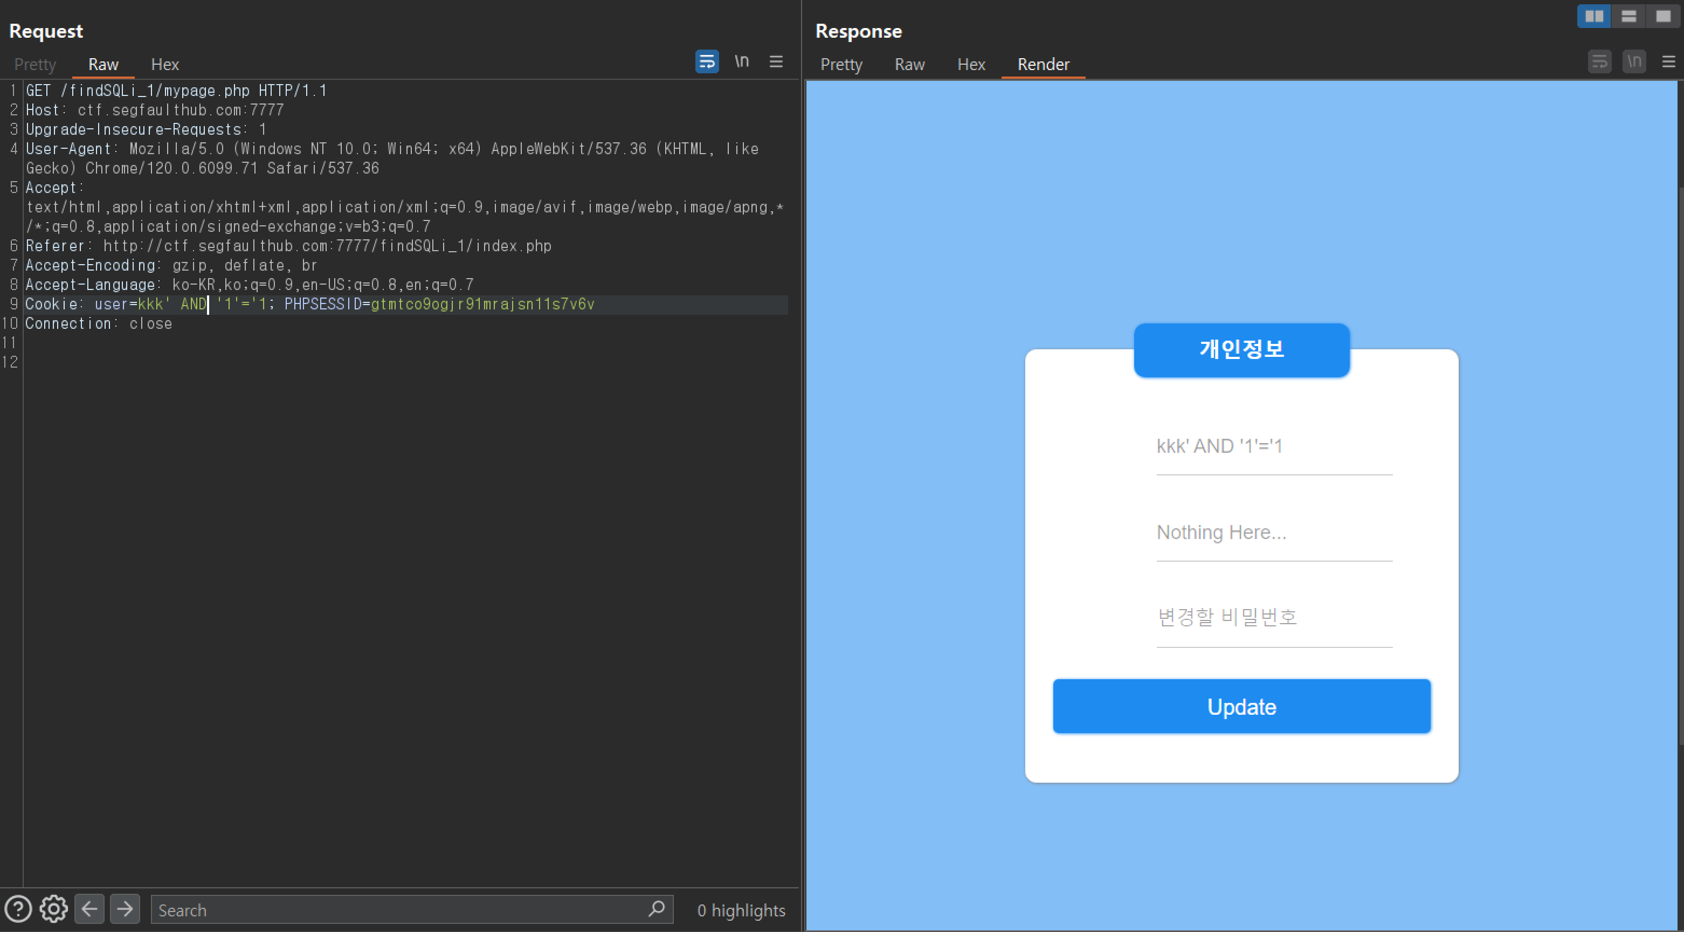Open the Request panel options menu

point(776,61)
